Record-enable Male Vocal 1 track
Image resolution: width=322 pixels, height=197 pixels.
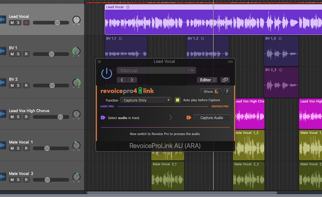tap(26, 148)
